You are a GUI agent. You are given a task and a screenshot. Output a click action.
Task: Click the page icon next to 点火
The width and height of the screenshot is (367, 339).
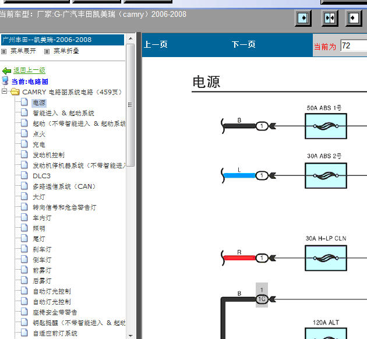pos(24,133)
